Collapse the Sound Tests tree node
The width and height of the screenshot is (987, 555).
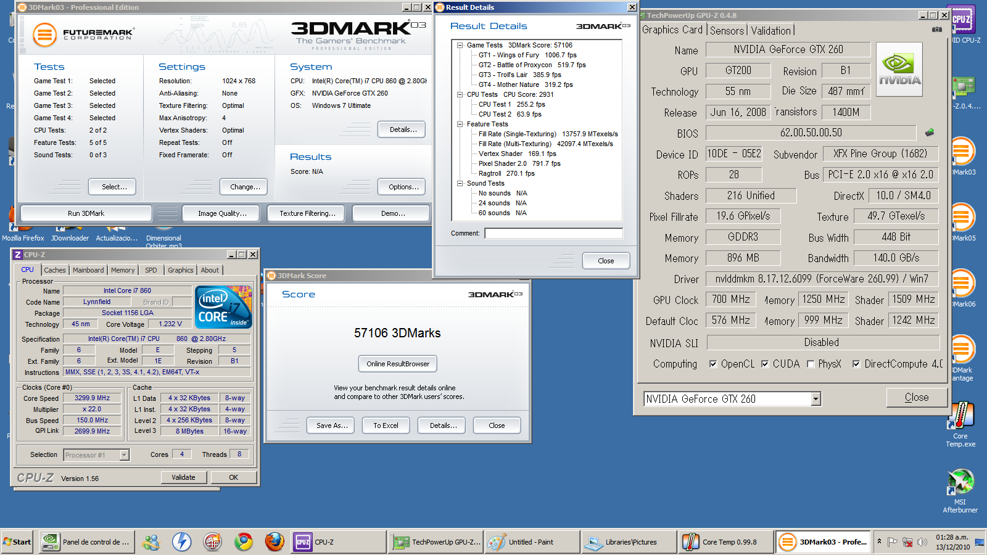(x=460, y=183)
